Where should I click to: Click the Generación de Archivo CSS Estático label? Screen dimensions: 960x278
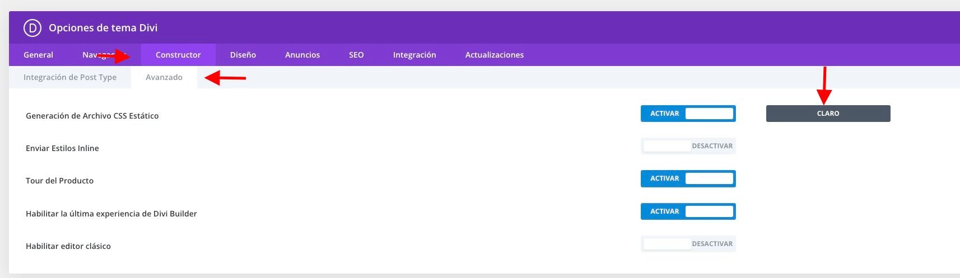(92, 116)
